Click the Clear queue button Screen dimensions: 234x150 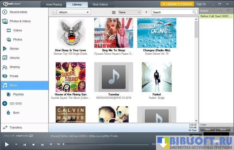point(207,130)
